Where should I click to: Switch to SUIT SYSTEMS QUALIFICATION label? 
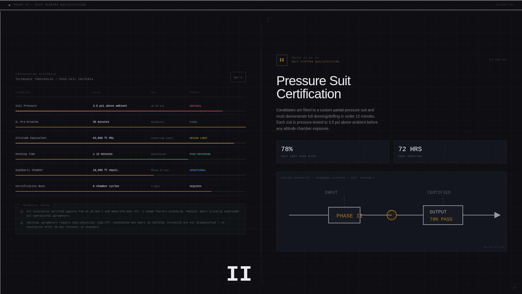315,62
